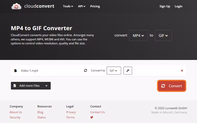Click the CloudConvert cloud logo icon
This screenshot has width=197, height=123.
[x=16, y=6]
